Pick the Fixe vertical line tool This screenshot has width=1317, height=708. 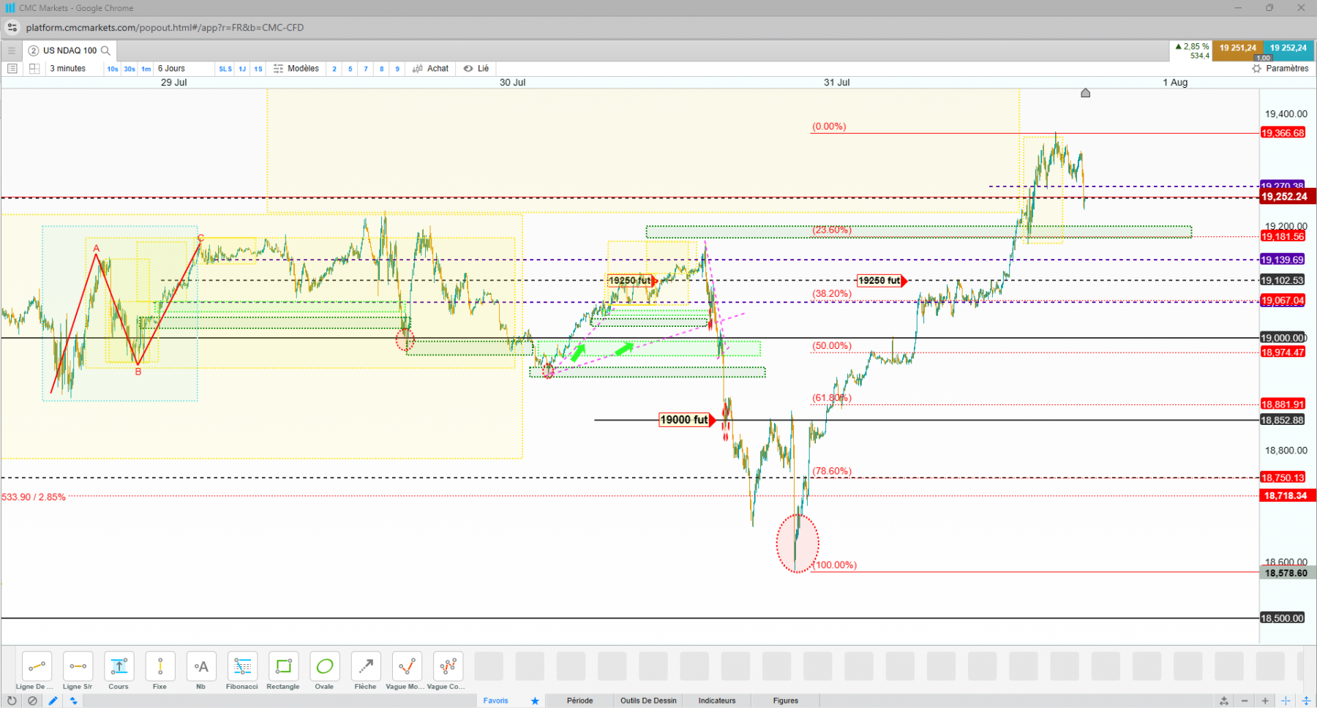[160, 666]
